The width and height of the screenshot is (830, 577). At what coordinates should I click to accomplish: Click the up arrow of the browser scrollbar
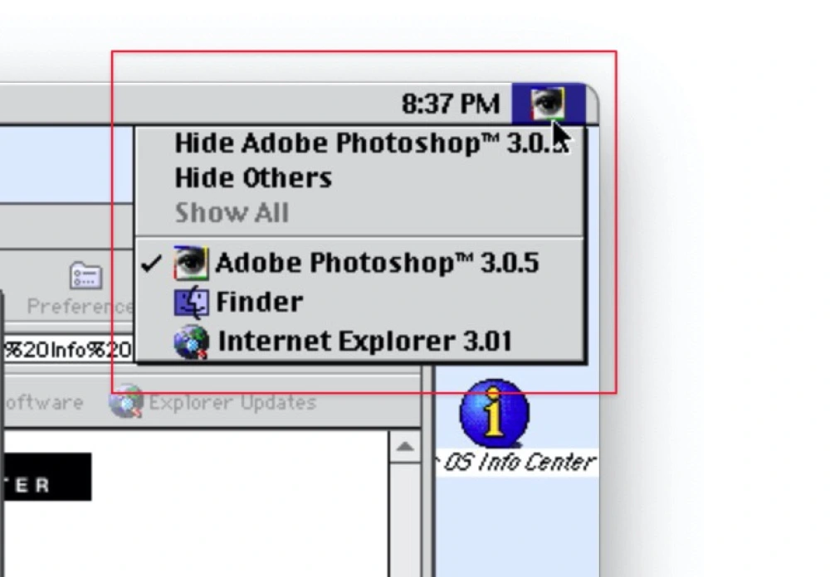point(405,447)
